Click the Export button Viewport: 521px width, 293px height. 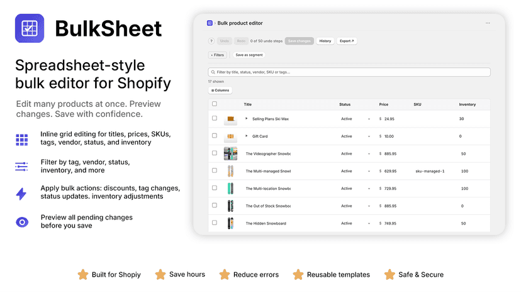tap(347, 41)
